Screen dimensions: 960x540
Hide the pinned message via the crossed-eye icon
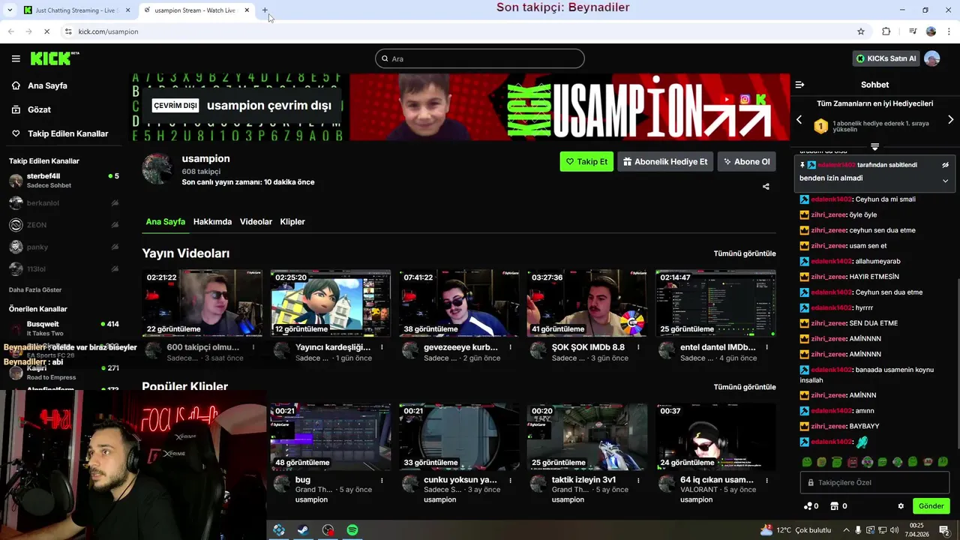(945, 164)
